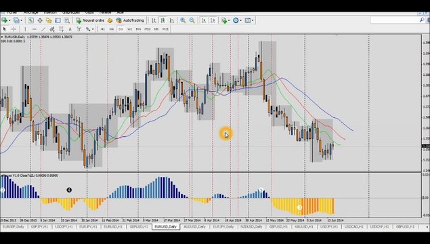Open the USDCHF,H1 chart tab
Screen dimensions: 430x244
pos(379,227)
